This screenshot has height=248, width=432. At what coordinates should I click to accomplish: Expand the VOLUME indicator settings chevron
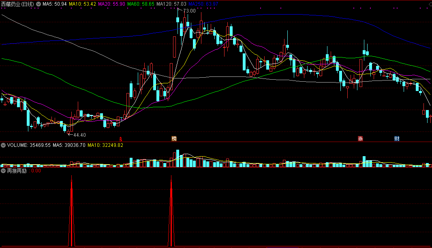pos(3,145)
